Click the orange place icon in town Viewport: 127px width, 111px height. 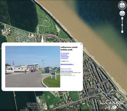pos(92,87)
